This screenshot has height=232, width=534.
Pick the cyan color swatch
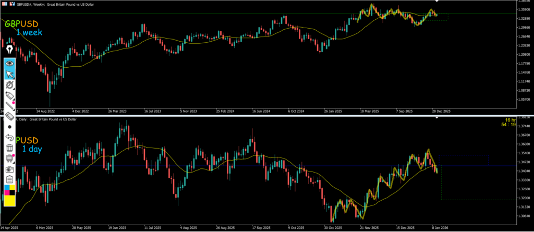6,188
